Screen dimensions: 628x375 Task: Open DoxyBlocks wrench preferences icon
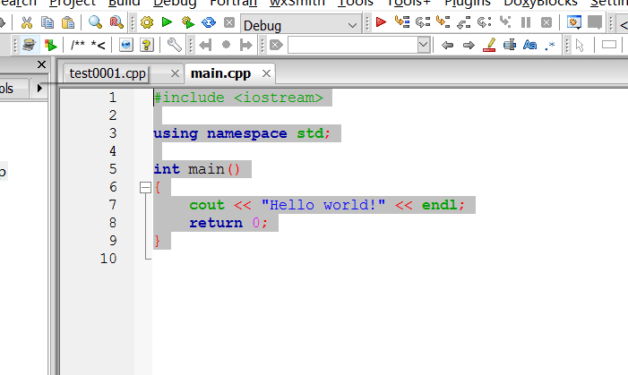click(x=174, y=45)
